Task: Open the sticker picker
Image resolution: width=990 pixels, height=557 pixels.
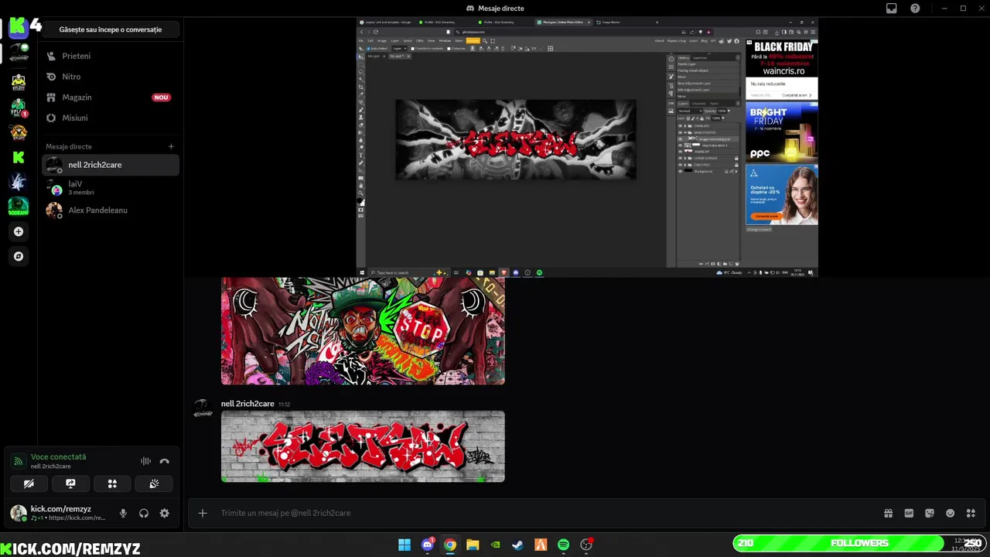Action: point(930,513)
